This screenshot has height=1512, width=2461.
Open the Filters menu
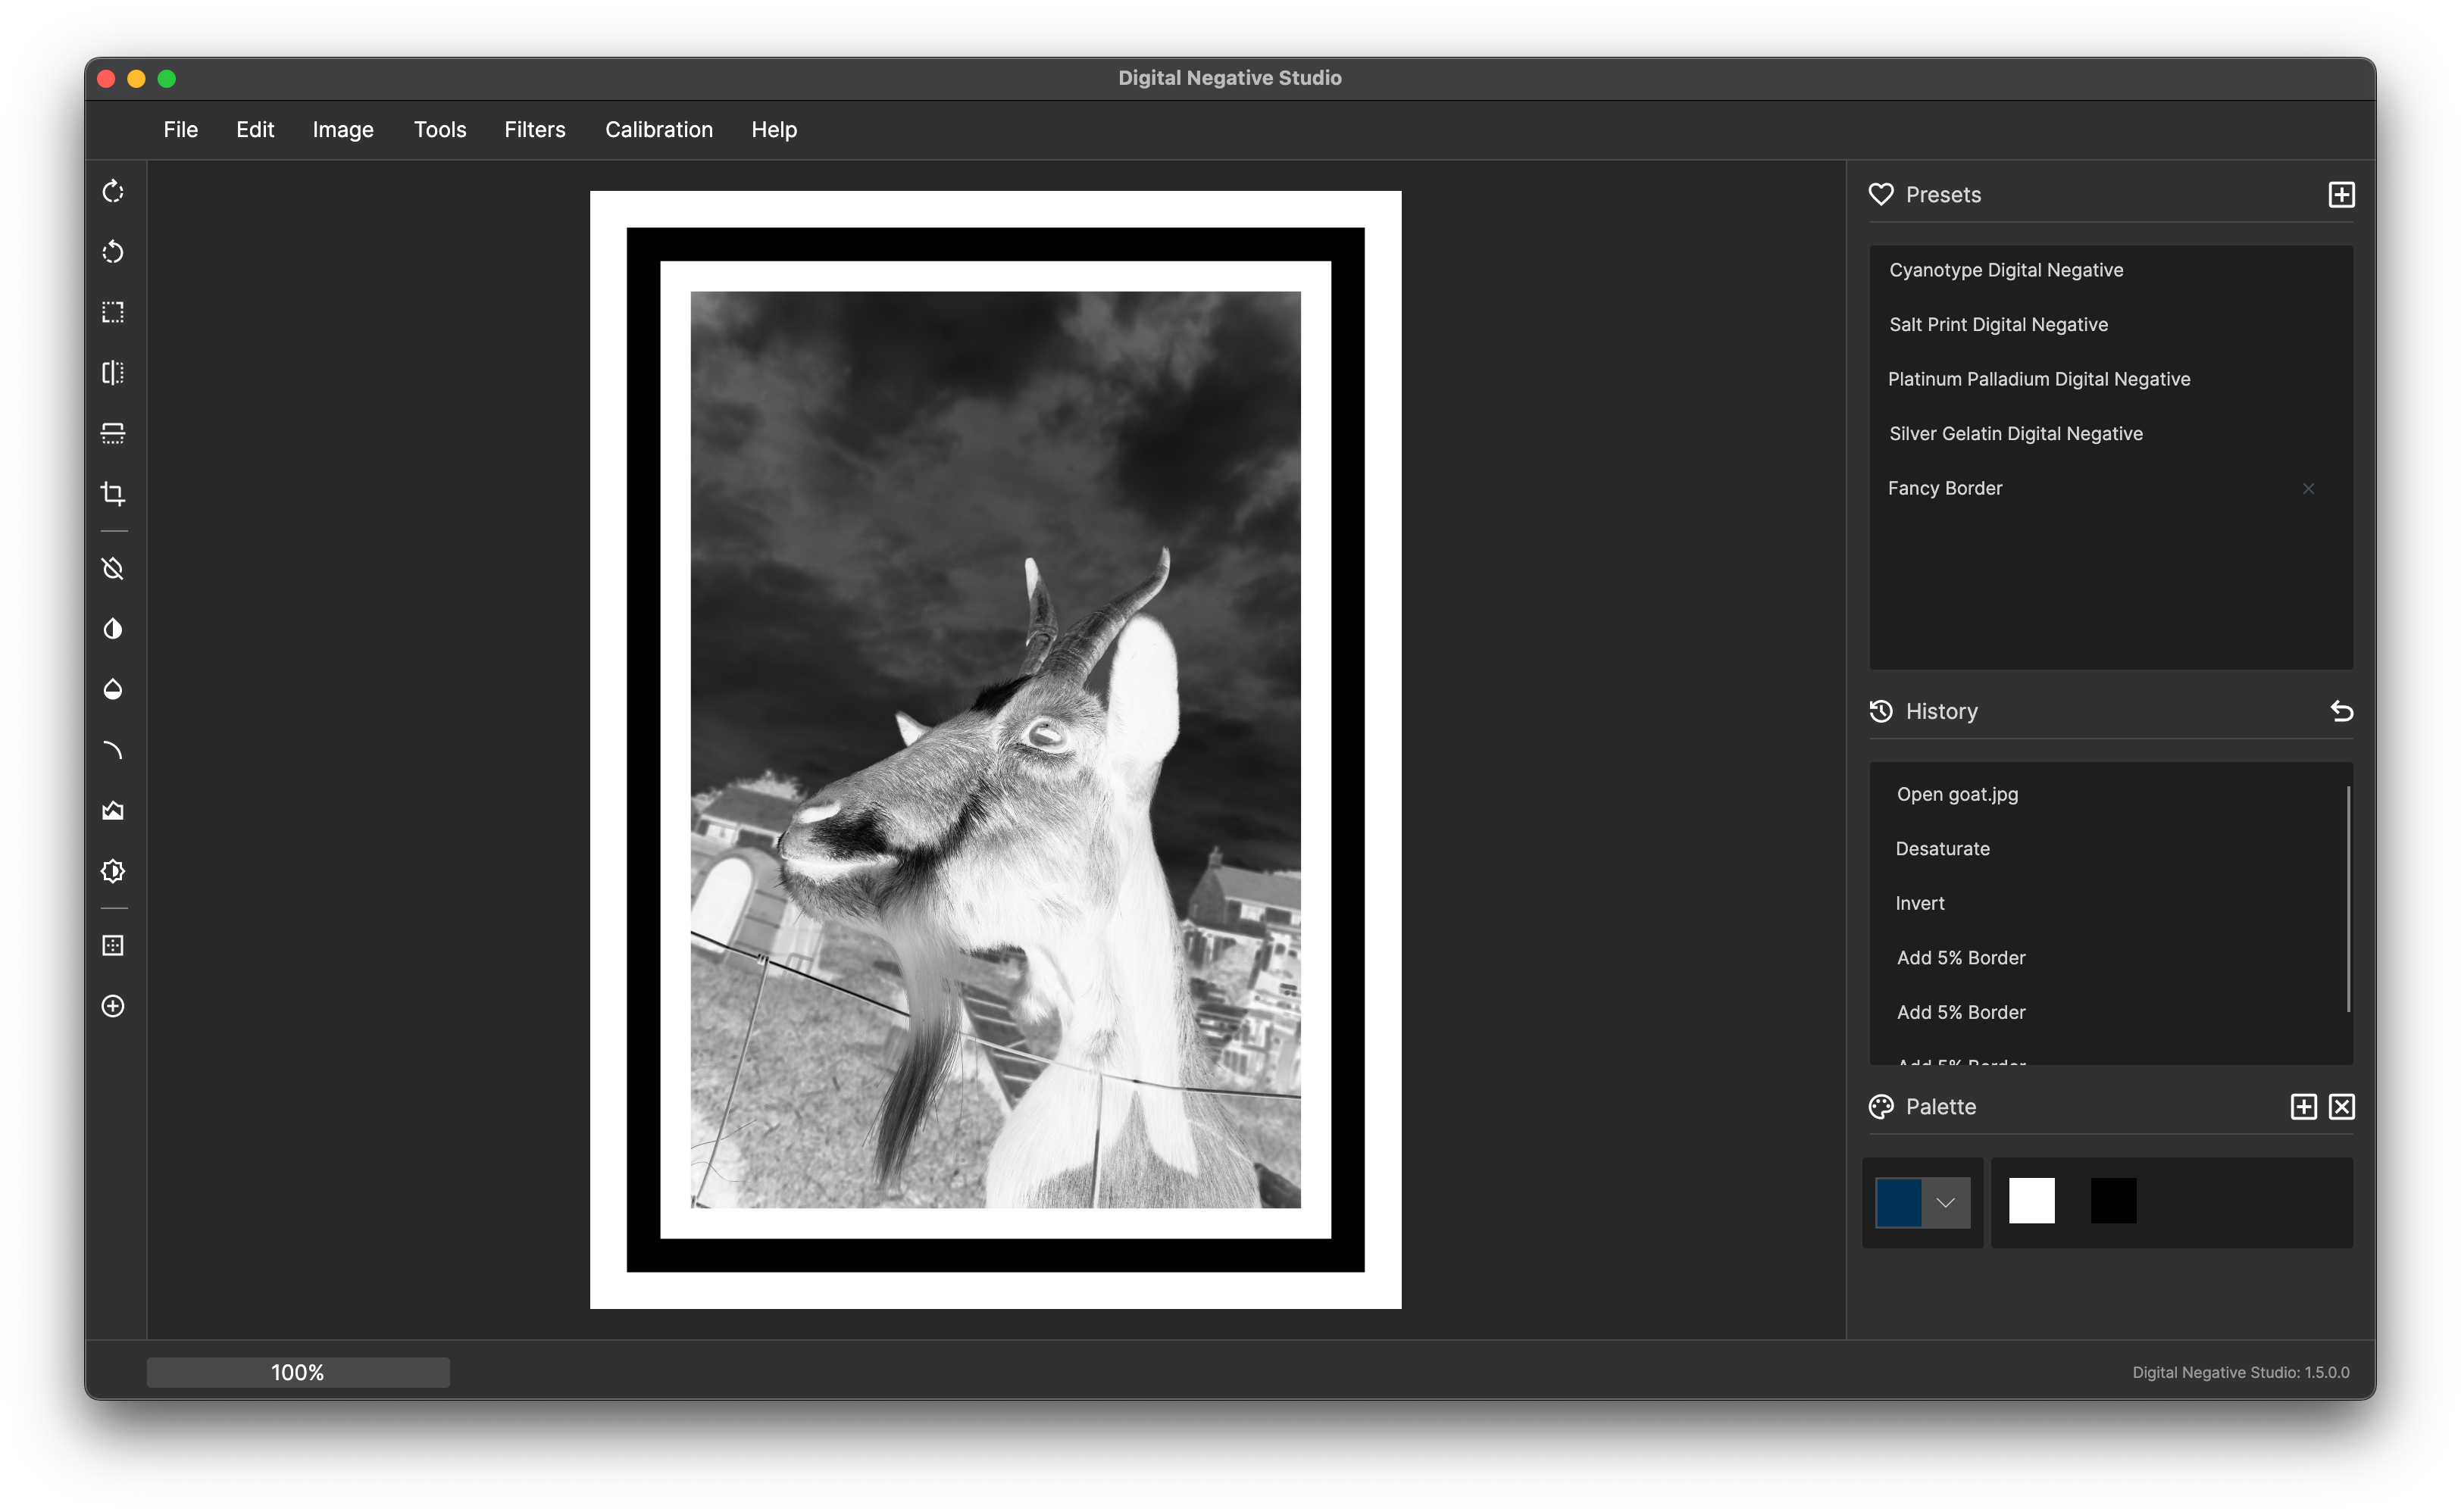coord(535,129)
